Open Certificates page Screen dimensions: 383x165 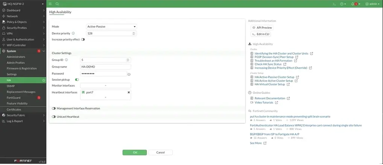click(14, 110)
